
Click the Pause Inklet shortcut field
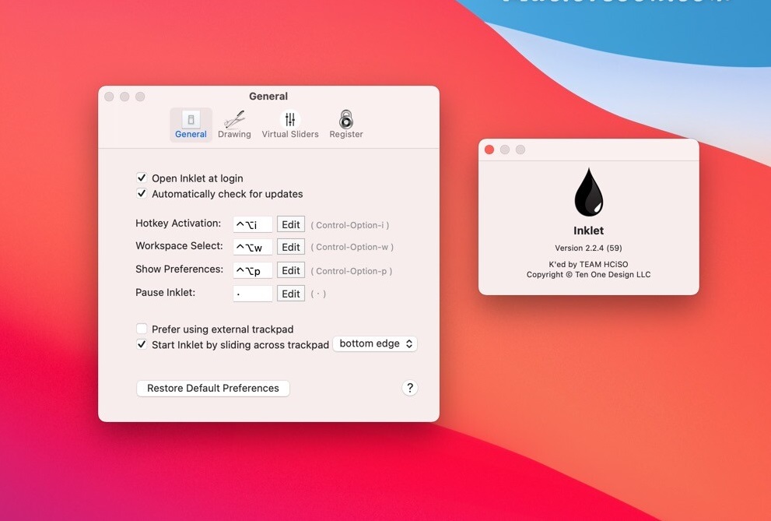(253, 294)
